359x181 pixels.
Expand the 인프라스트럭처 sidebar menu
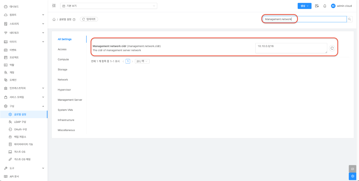click(24, 88)
